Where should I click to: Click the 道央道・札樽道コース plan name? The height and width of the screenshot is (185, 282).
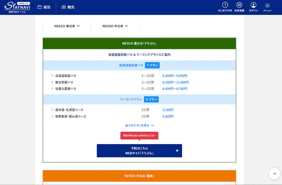(x=69, y=110)
